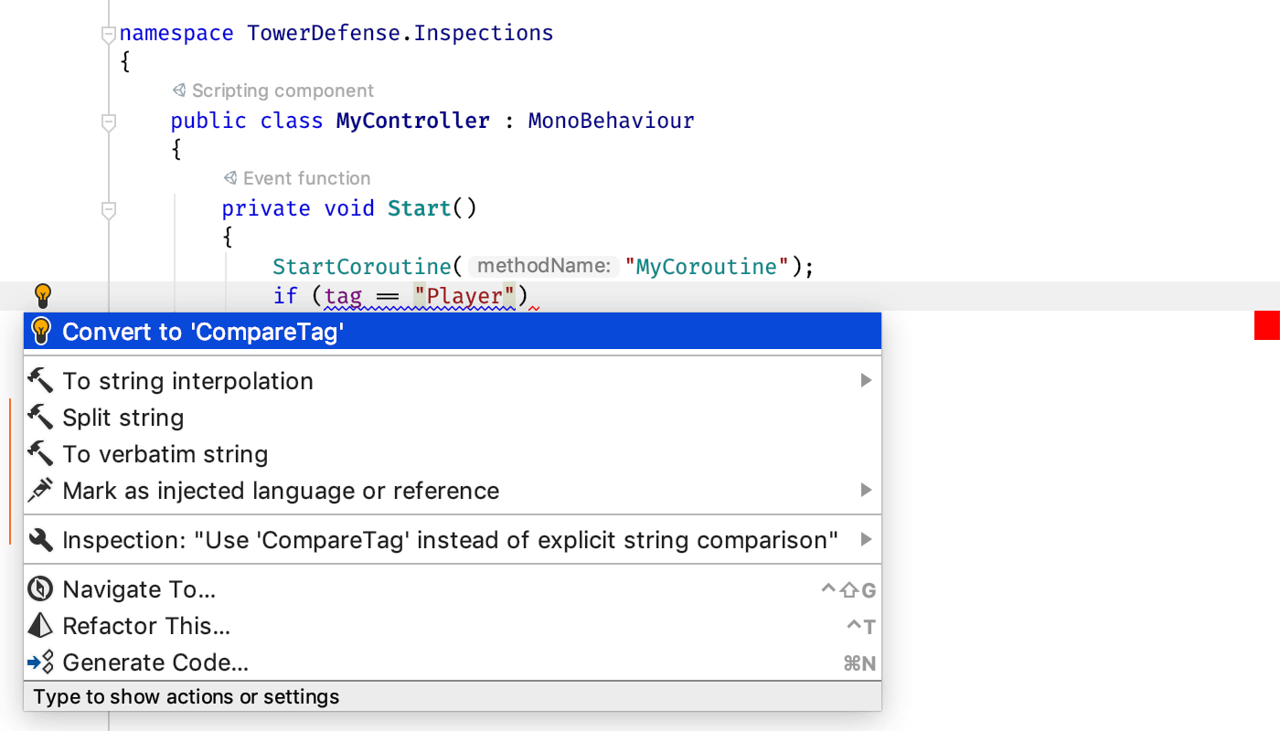Click the Unity icon beside Scripting component
Screen dimensions: 1280x731
pos(179,90)
